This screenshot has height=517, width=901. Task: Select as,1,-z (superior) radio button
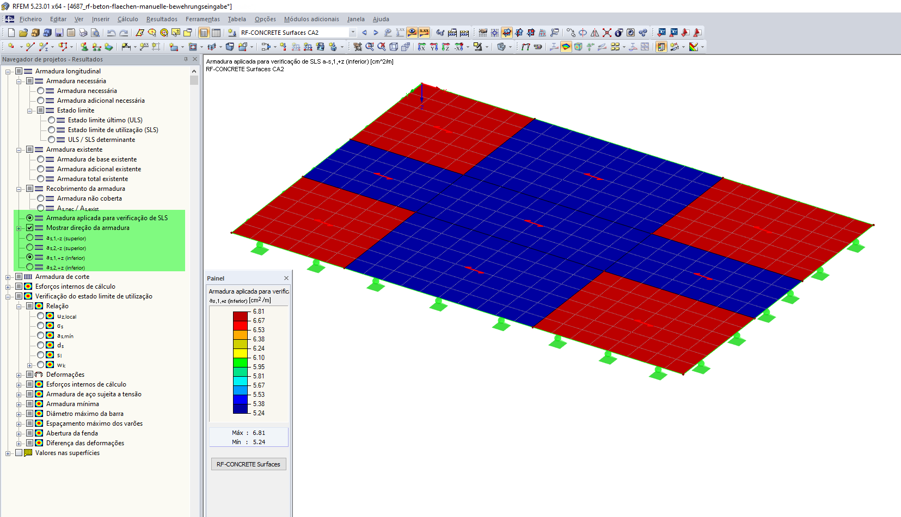click(30, 238)
